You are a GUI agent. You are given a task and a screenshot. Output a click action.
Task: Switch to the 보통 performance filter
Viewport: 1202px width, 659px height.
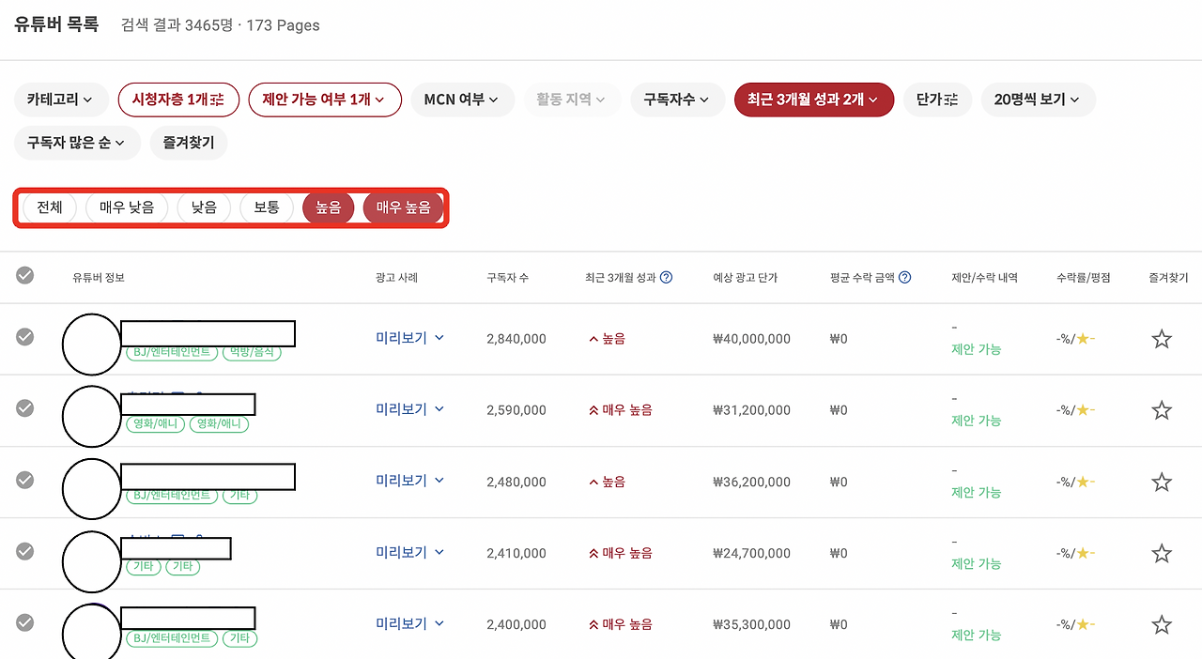tap(267, 207)
